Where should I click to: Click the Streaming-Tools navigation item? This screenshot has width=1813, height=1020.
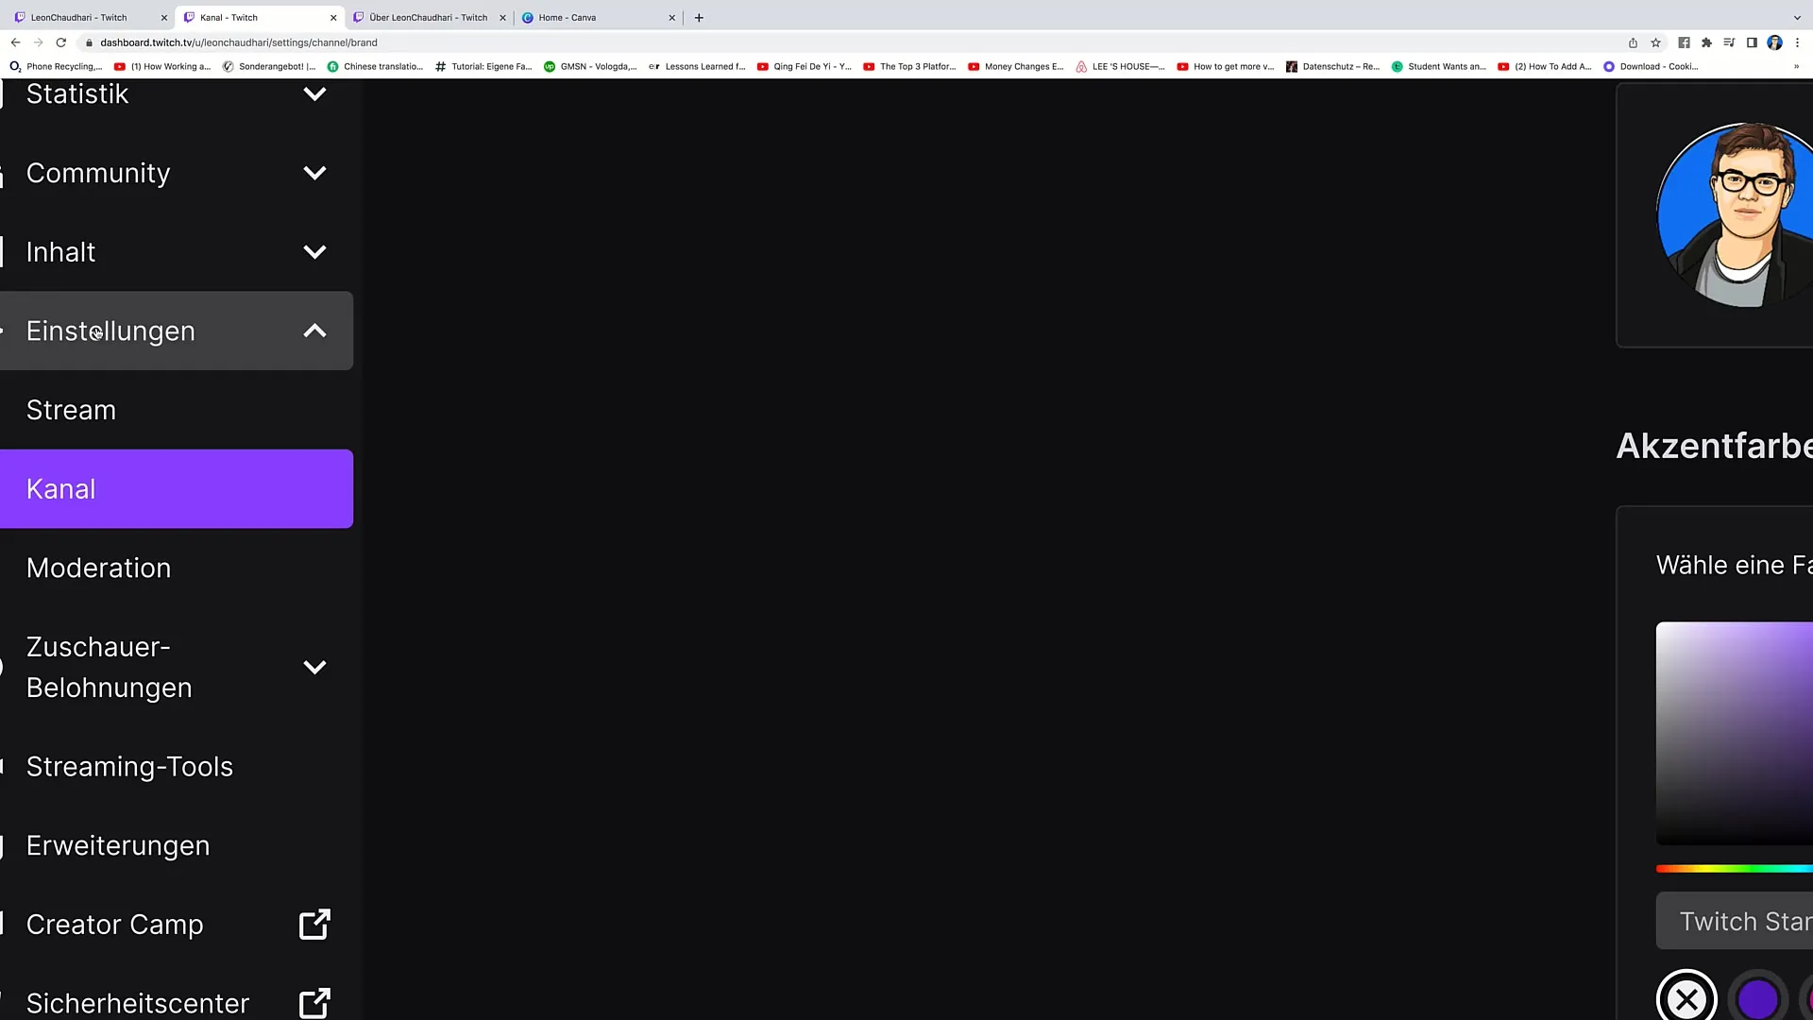(129, 766)
